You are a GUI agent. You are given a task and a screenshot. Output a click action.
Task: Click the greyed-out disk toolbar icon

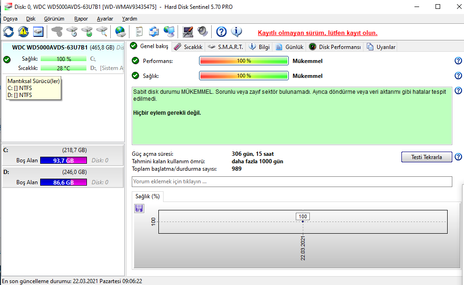point(57,32)
